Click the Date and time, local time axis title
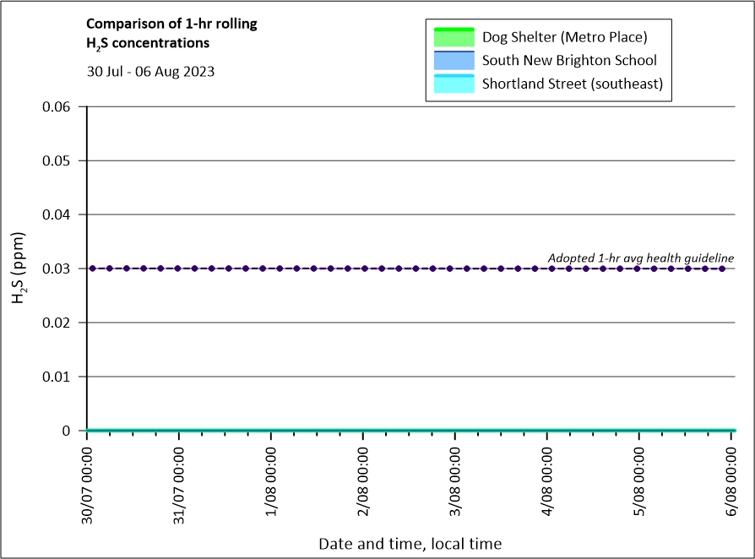 point(410,544)
